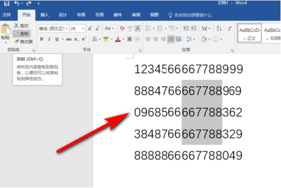Click the Save icon in title bar
The height and width of the screenshot is (188, 281).
pos(7,4)
